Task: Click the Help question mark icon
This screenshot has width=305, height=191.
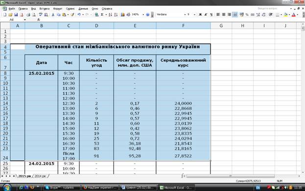Action: coord(147,15)
